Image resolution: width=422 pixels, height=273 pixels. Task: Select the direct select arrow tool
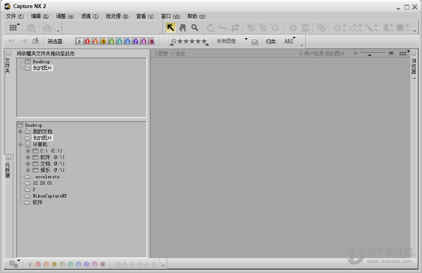click(x=170, y=28)
